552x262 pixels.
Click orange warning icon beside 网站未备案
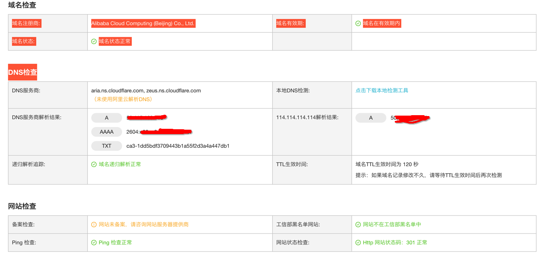(x=94, y=225)
